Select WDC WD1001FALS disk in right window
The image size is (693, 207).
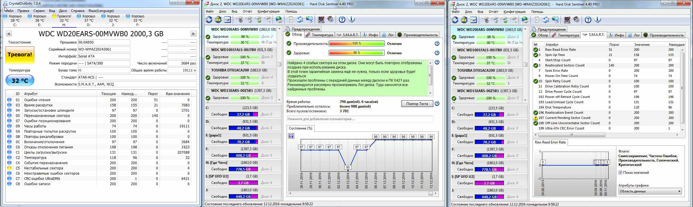tap(486, 56)
